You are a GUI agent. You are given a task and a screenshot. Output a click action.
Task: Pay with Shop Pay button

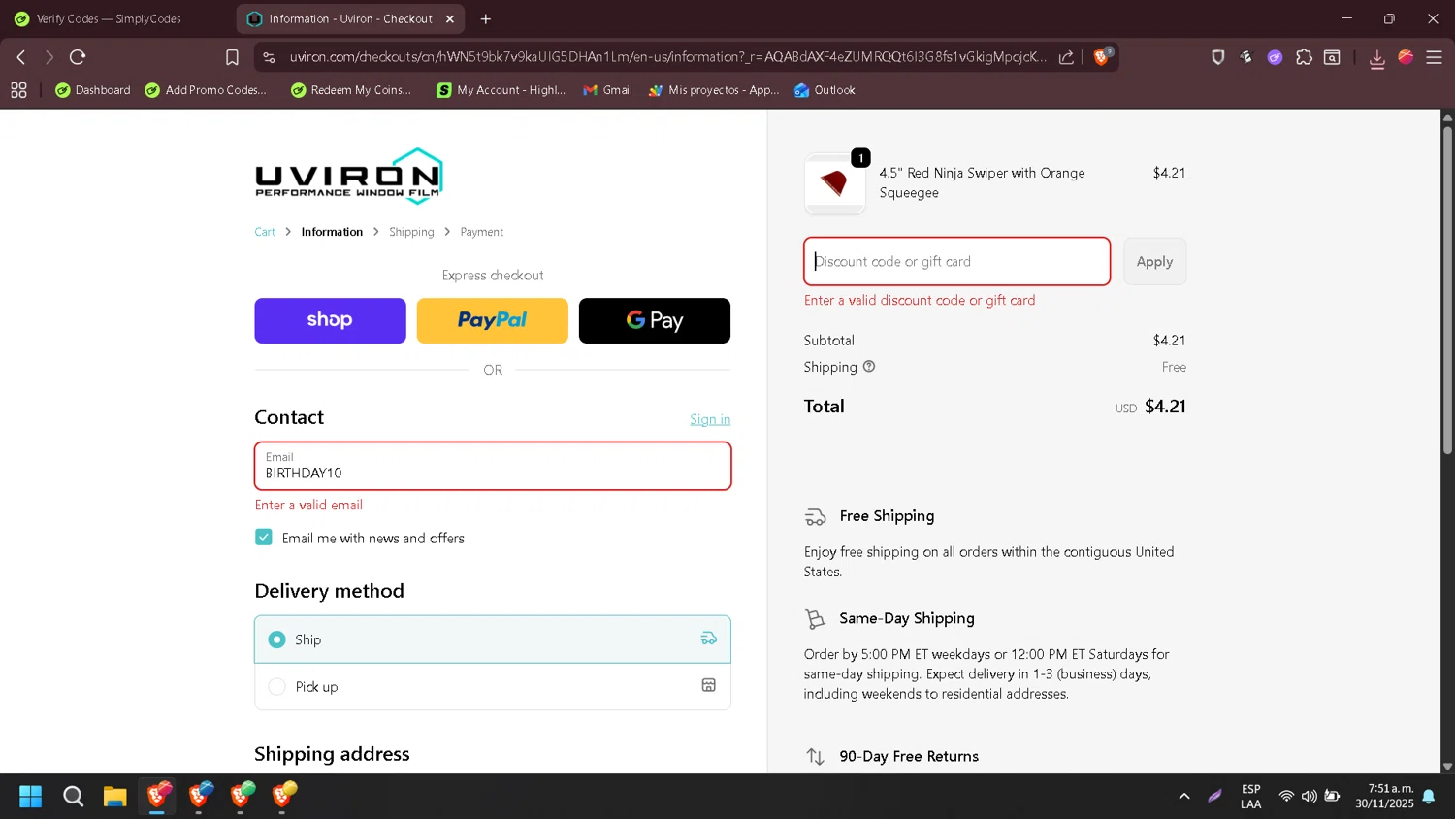click(x=330, y=320)
